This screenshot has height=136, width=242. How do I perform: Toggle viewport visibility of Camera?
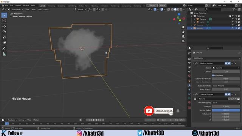pyautogui.click(x=236, y=19)
